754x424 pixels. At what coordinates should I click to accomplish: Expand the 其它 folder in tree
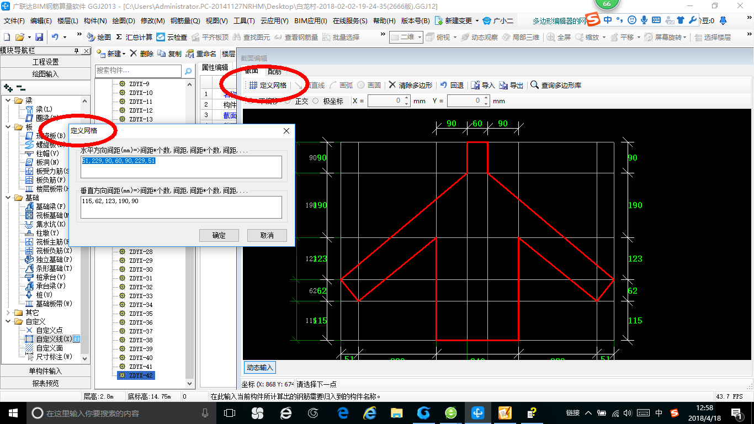9,312
